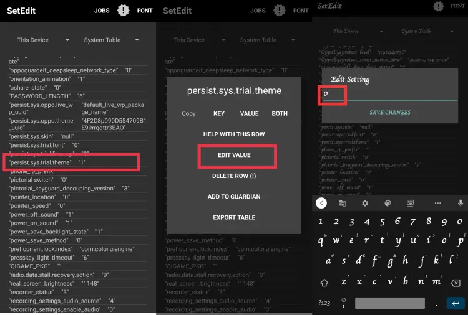The width and height of the screenshot is (468, 315).
Task: Open FONT in the left screen header
Action: [145, 11]
